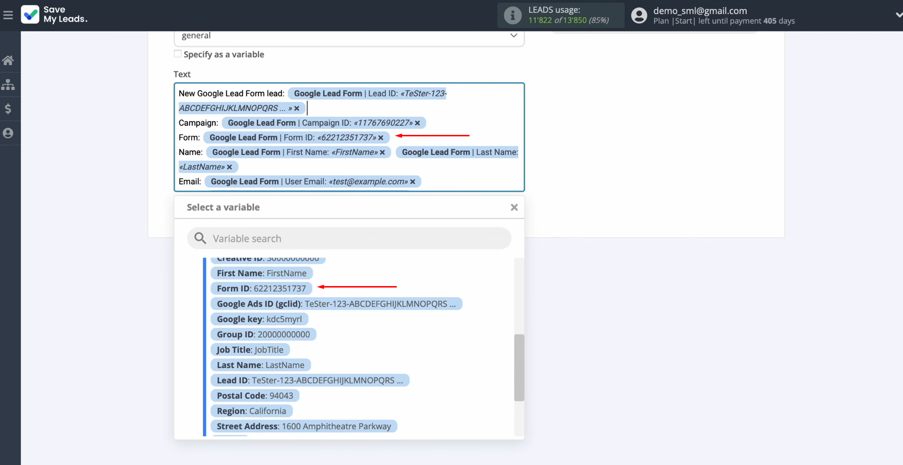Click the variable list scrollbar thumb
This screenshot has width=903, height=465.
tap(519, 367)
